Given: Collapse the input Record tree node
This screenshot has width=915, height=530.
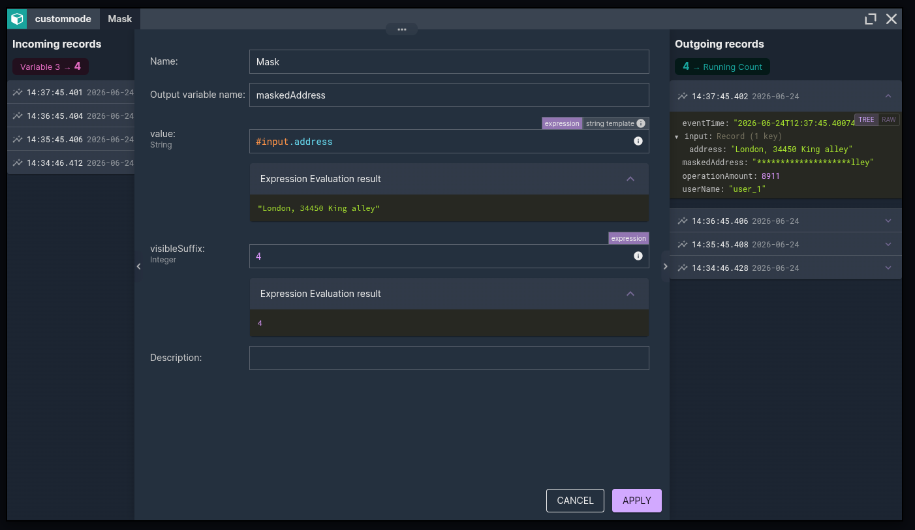Looking at the screenshot, I should (677, 137).
